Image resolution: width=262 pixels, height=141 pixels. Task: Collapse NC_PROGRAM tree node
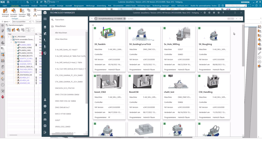[9, 37]
